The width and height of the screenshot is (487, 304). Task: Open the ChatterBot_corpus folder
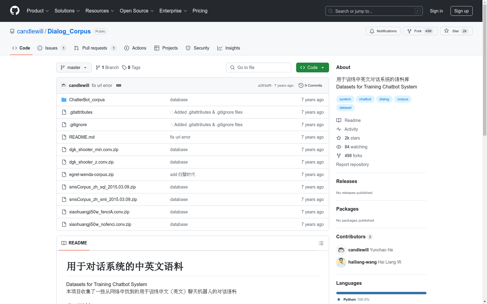[x=87, y=100]
